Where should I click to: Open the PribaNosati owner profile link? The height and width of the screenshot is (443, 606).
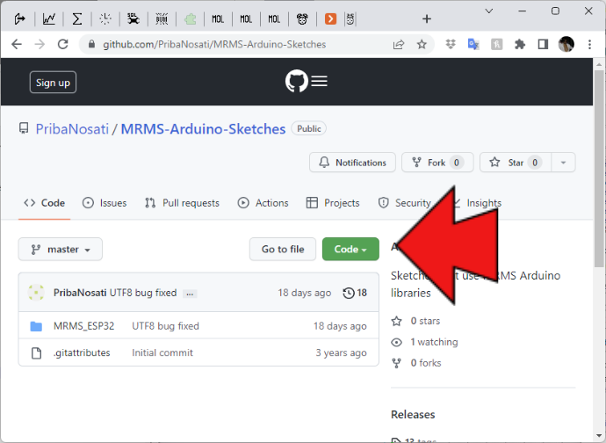pyautogui.click(x=72, y=128)
